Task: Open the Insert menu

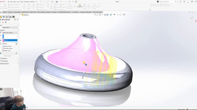Action: coord(18,2)
